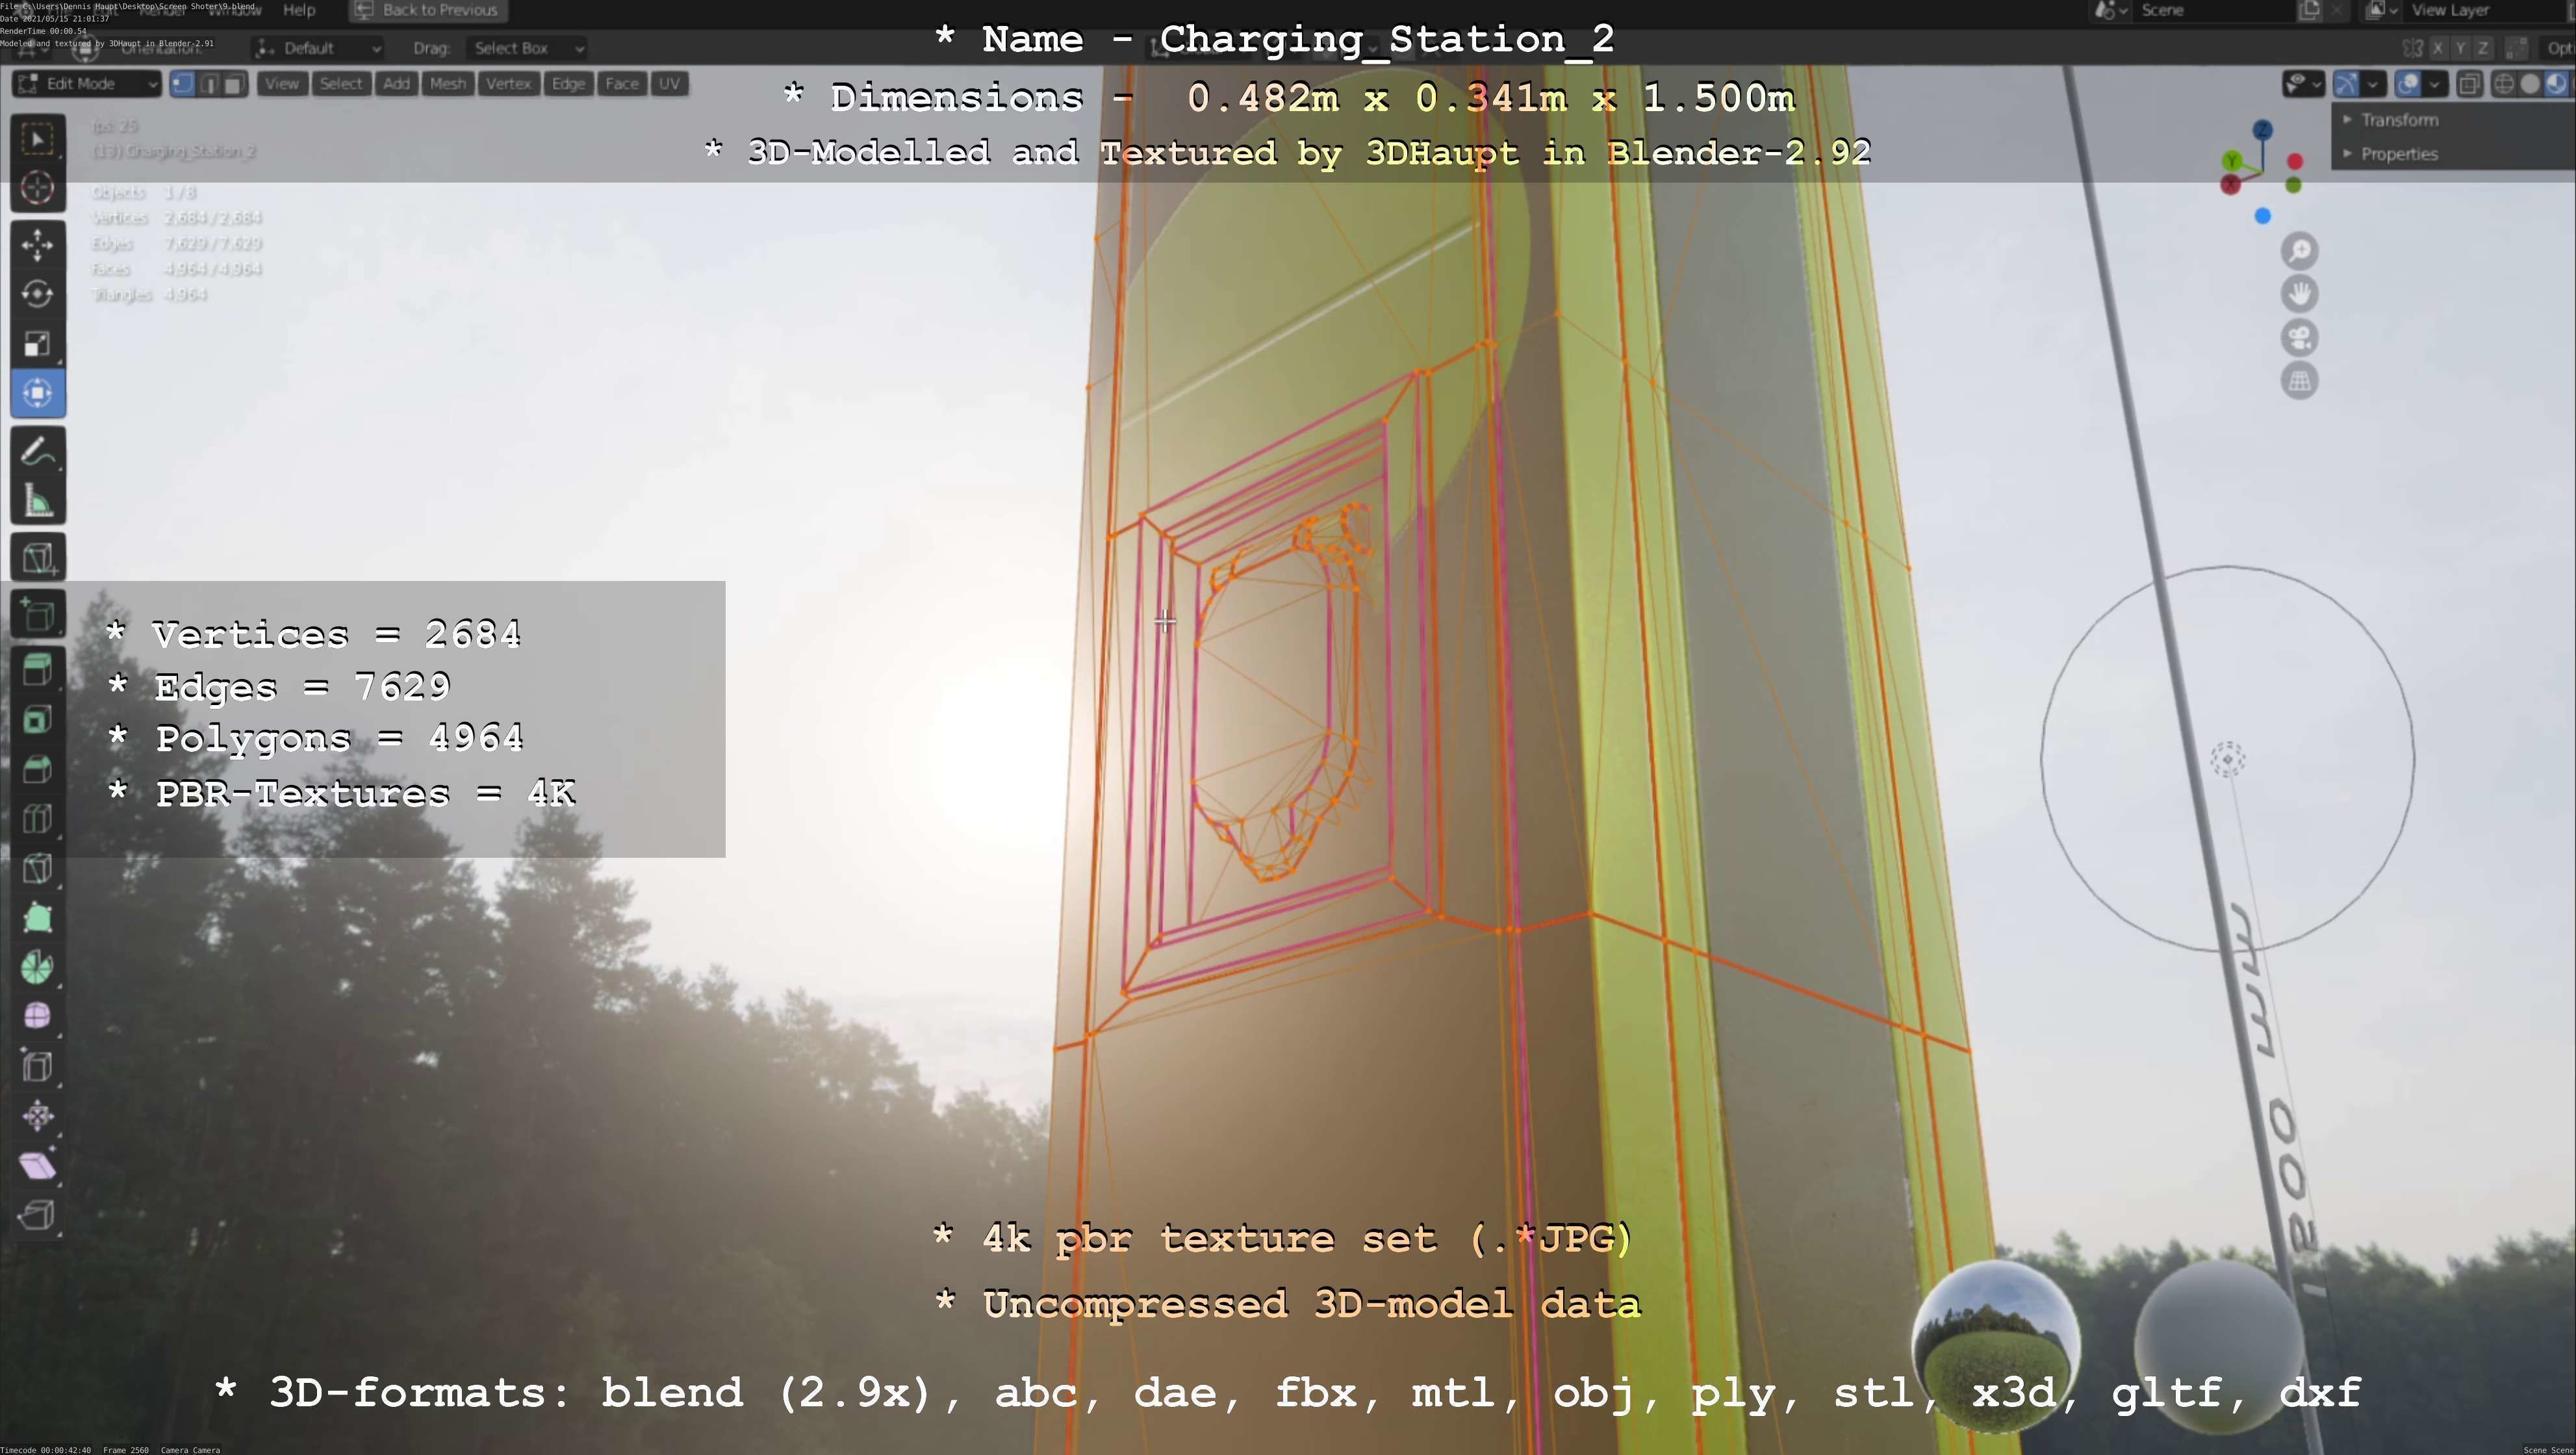Enable X axis mirror toggle
This screenshot has height=1455, width=2576.
click(x=2437, y=48)
